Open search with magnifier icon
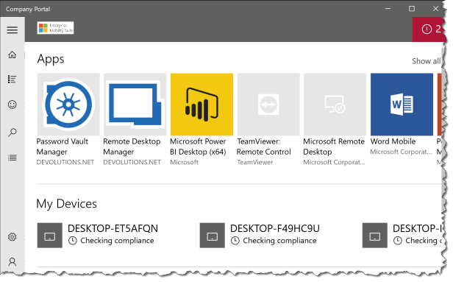The height and width of the screenshot is (282, 453). (x=12, y=133)
